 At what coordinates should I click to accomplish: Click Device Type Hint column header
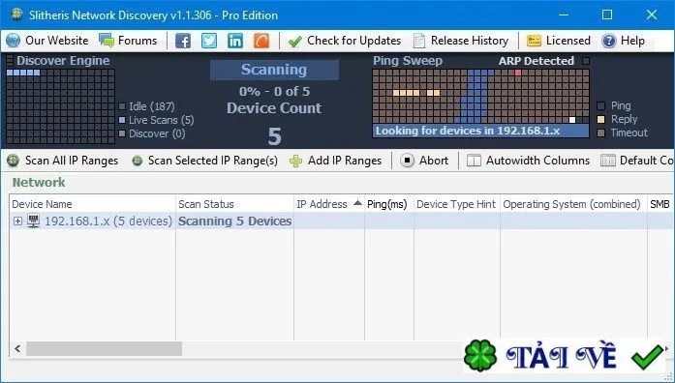pyautogui.click(x=457, y=204)
